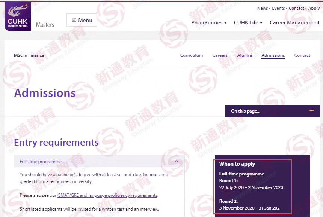Select the Shortlisted applicants sentence

click(89, 209)
